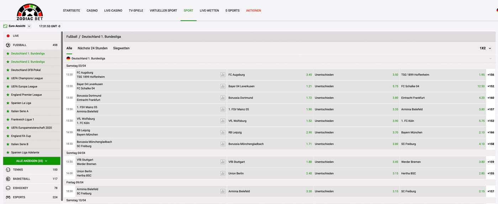This screenshot has width=498, height=204.
Task: Click the left sidebar scrollbar
Action: (62, 116)
